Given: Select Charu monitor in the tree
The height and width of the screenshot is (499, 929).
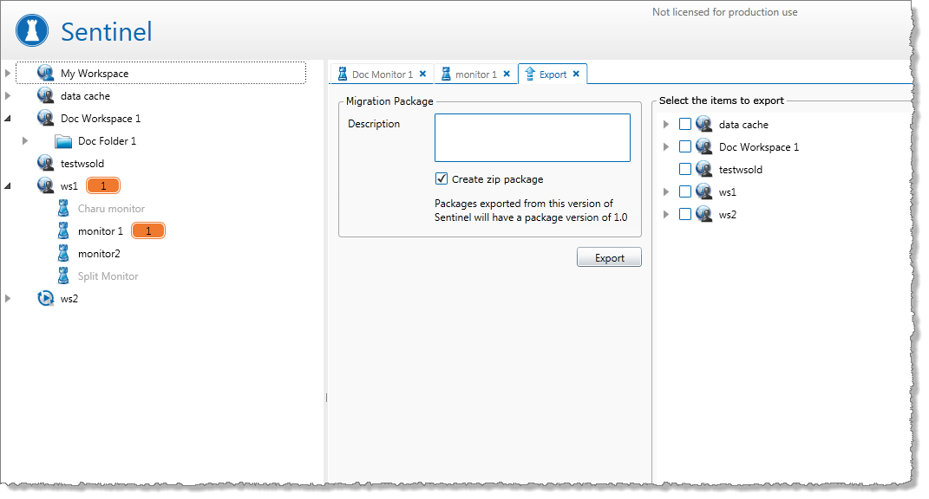Looking at the screenshot, I should point(111,209).
